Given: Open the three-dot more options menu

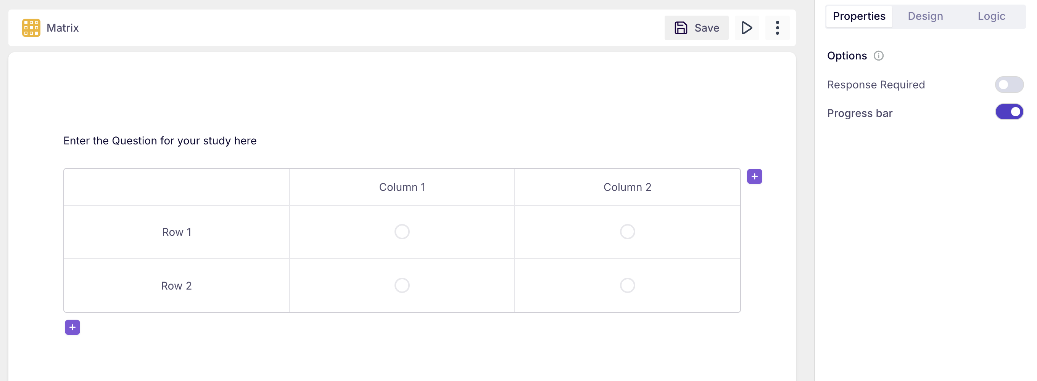Looking at the screenshot, I should click(x=777, y=28).
